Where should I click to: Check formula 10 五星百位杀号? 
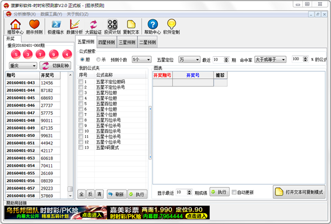point(81,131)
